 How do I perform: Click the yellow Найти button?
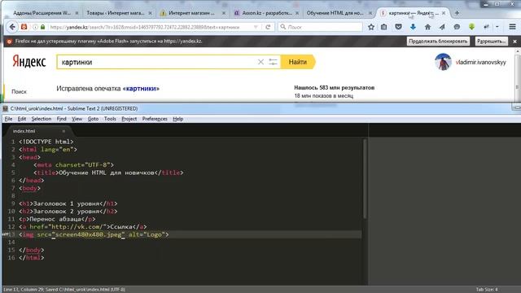pyautogui.click(x=298, y=62)
